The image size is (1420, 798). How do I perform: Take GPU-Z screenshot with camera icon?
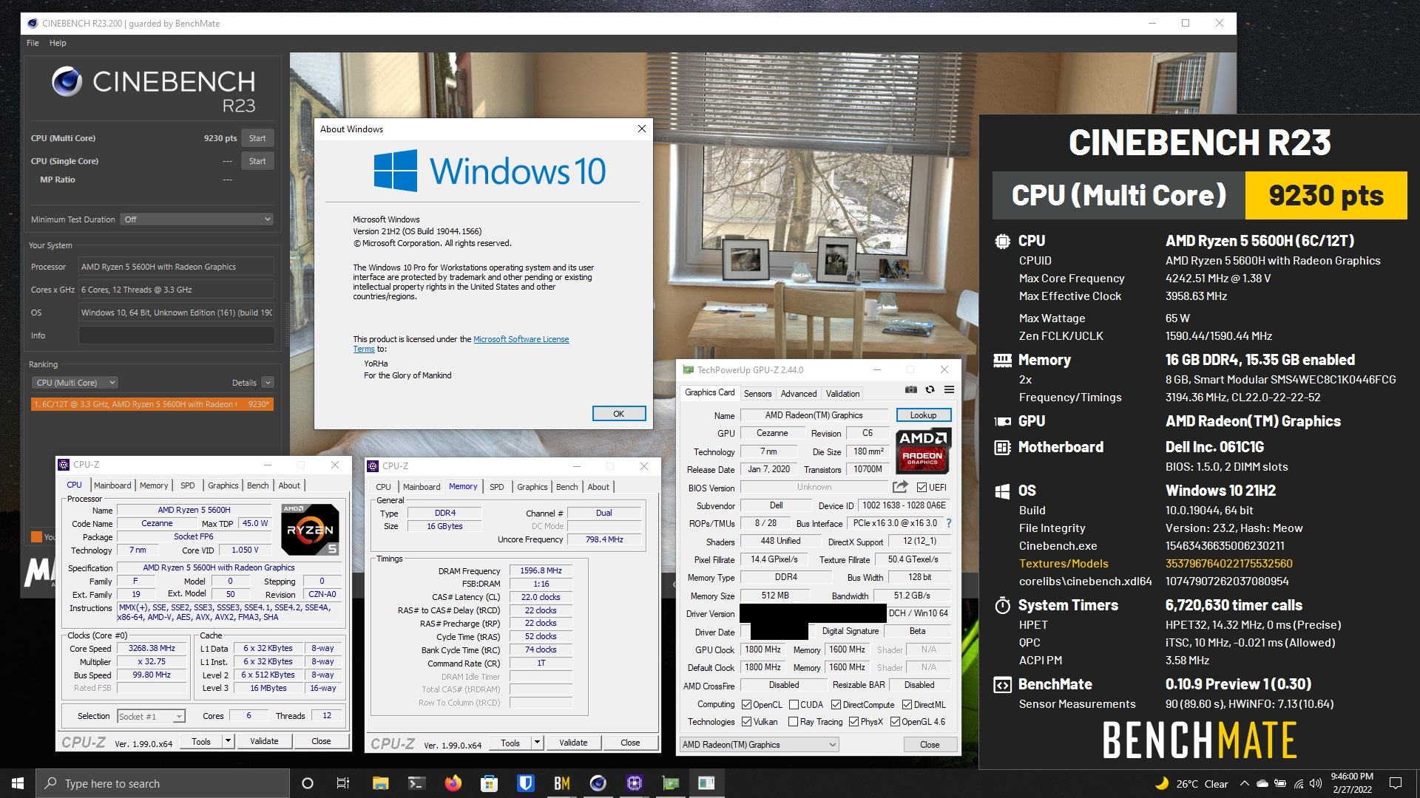point(910,389)
